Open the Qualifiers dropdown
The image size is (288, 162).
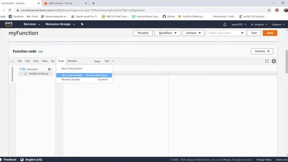167,33
